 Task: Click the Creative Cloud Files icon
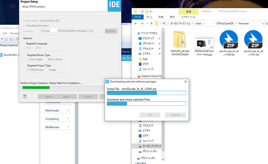(x=139, y=76)
